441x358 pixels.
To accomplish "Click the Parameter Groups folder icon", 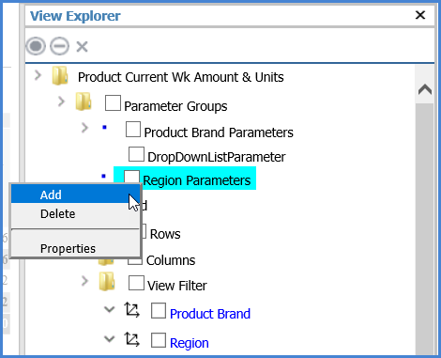I will 84,101.
